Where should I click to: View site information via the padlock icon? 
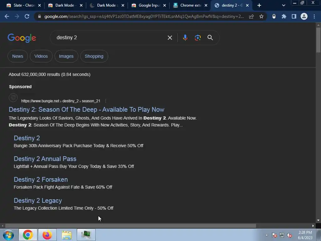click(x=39, y=16)
